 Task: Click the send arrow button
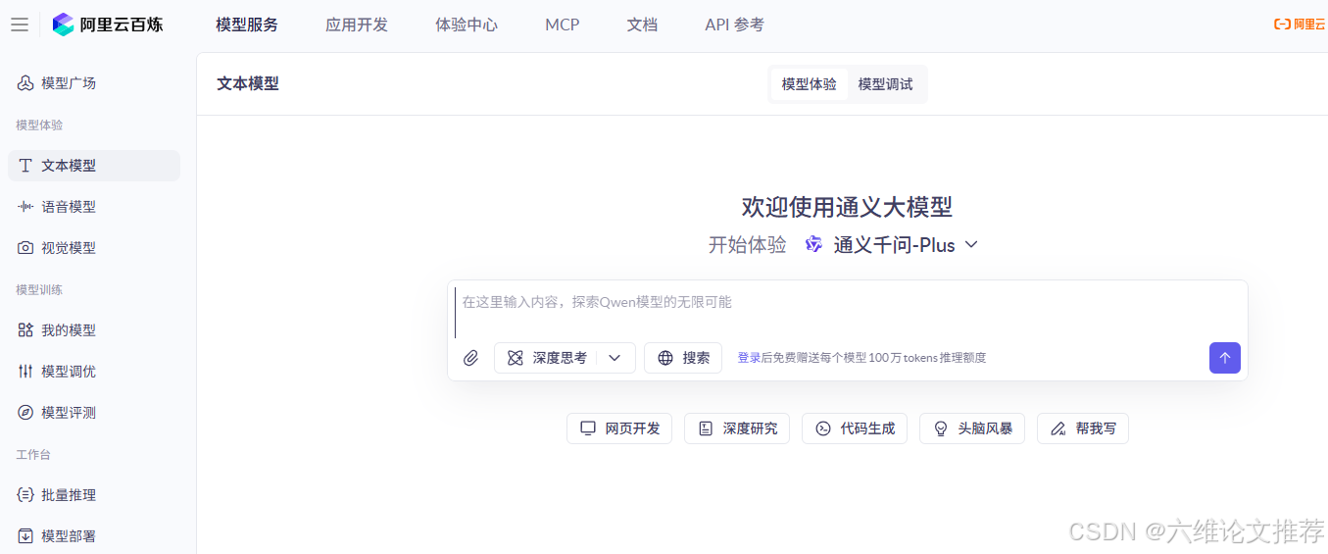coord(1224,358)
